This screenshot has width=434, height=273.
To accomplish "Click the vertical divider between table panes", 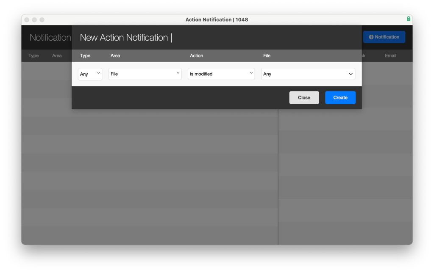I will click(x=278, y=178).
